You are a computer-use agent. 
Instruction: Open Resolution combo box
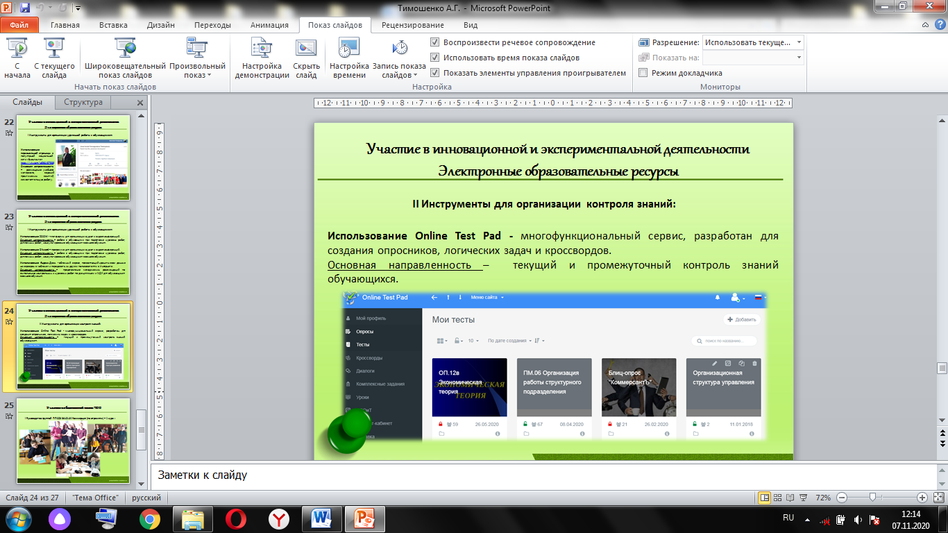(x=753, y=42)
